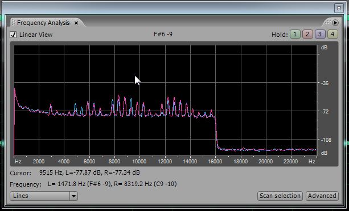Click the F#6 -9 note readout
349x211 pixels.
[x=163, y=35]
